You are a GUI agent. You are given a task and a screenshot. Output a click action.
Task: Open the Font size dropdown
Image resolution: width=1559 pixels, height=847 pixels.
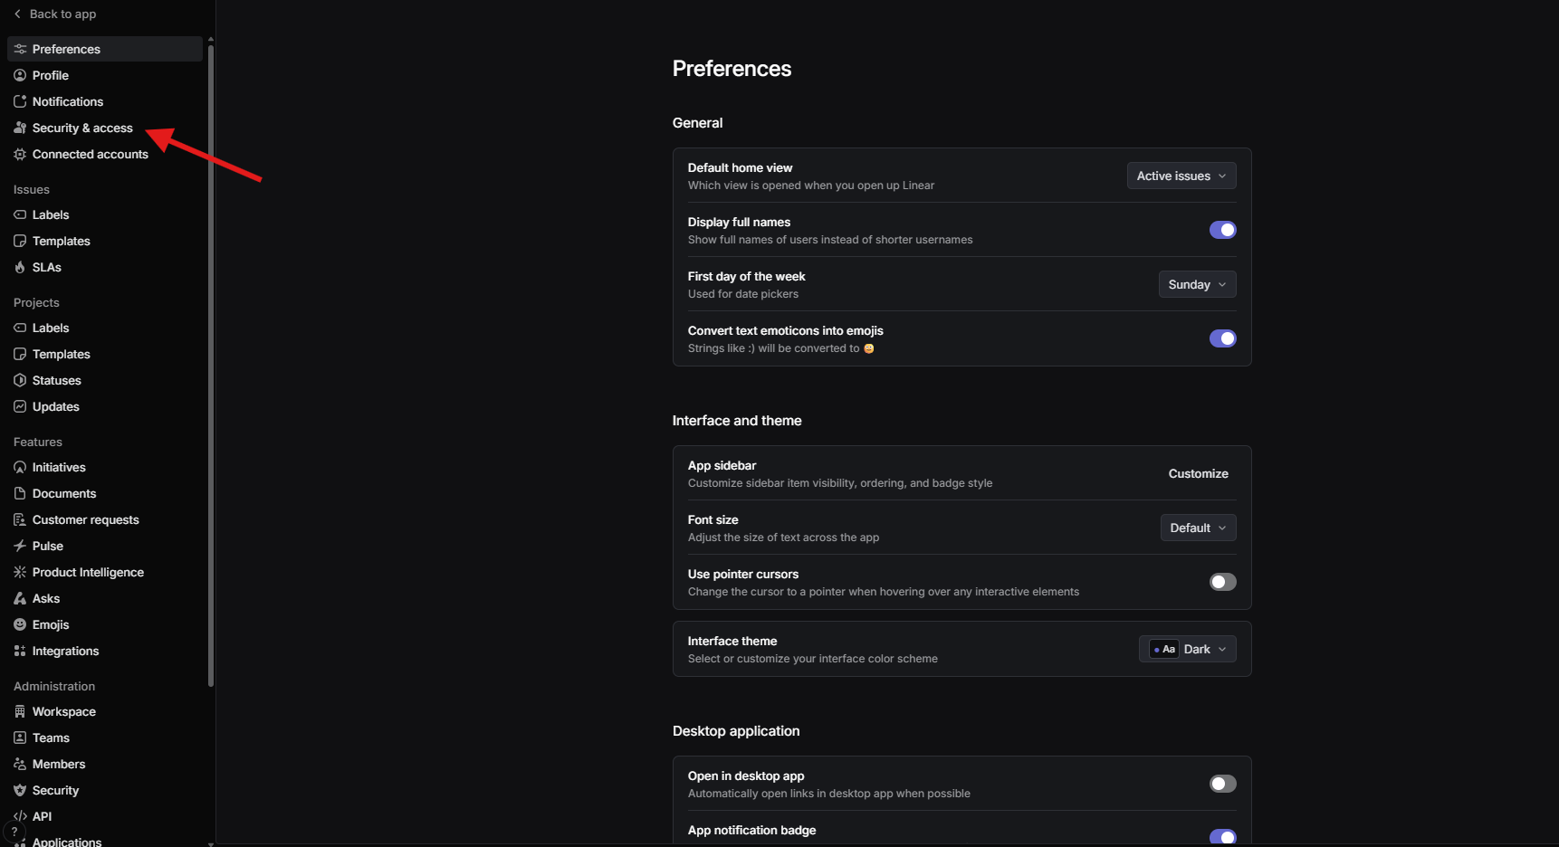1197,528
